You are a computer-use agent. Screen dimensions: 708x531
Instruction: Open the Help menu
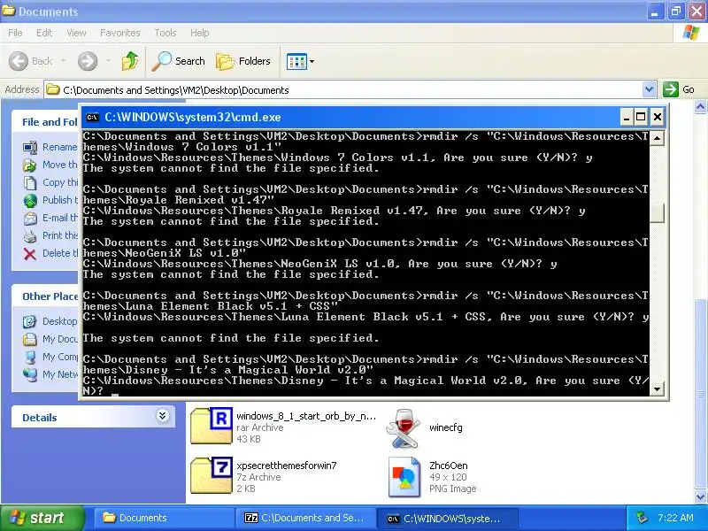(x=200, y=33)
